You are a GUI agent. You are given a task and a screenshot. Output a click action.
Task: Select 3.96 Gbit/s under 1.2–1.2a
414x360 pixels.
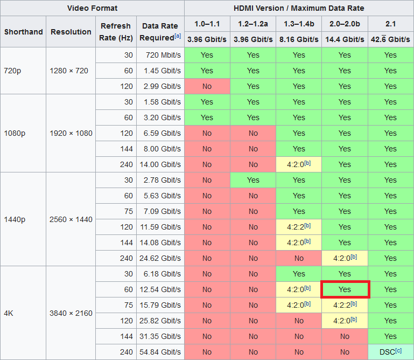(x=253, y=39)
